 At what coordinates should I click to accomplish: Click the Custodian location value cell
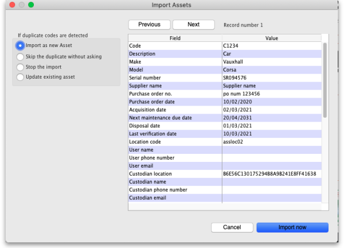(x=271, y=174)
